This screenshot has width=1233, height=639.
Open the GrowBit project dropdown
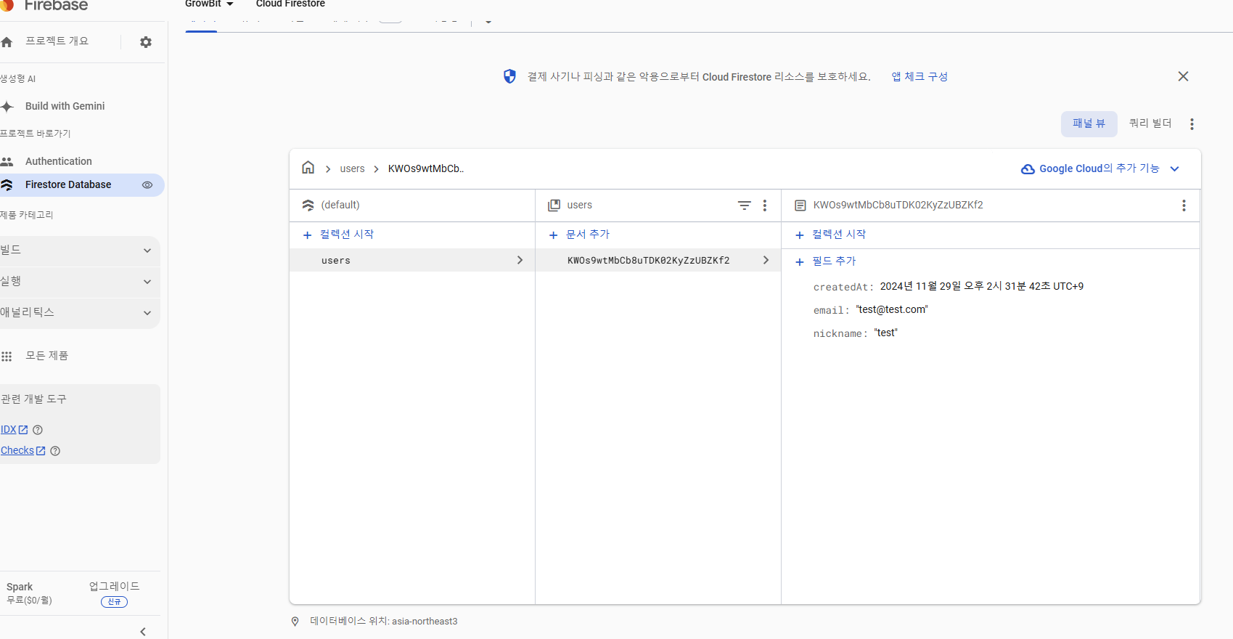pyautogui.click(x=209, y=4)
